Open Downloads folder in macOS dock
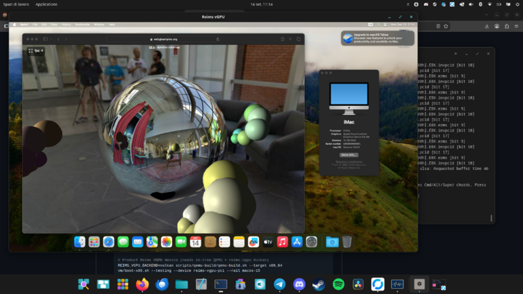Image resolution: width=523 pixels, height=294 pixels. pyautogui.click(x=332, y=242)
